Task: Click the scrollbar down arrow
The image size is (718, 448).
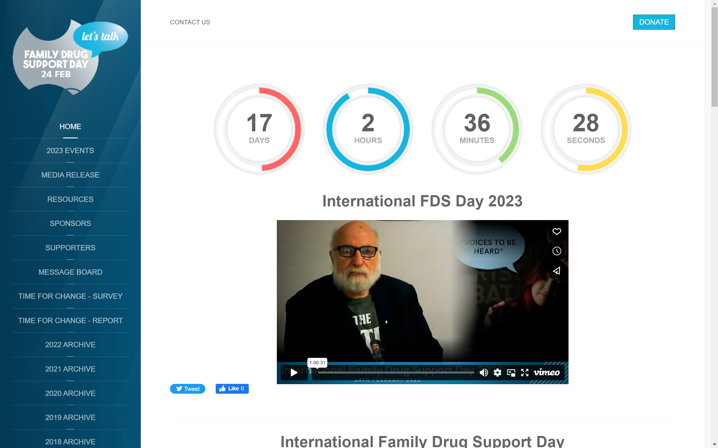Action: [714, 444]
